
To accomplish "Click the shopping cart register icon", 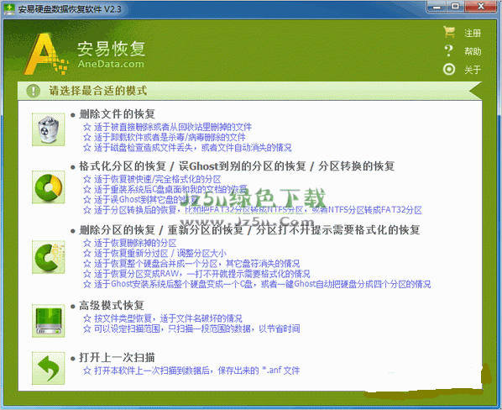I will coord(449,32).
